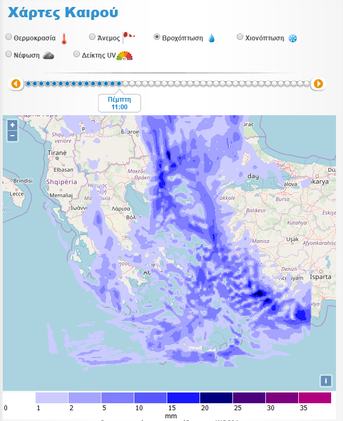This screenshot has height=421, width=343.
Task: Click the 30 mm legend color swatch
Action: (282, 398)
